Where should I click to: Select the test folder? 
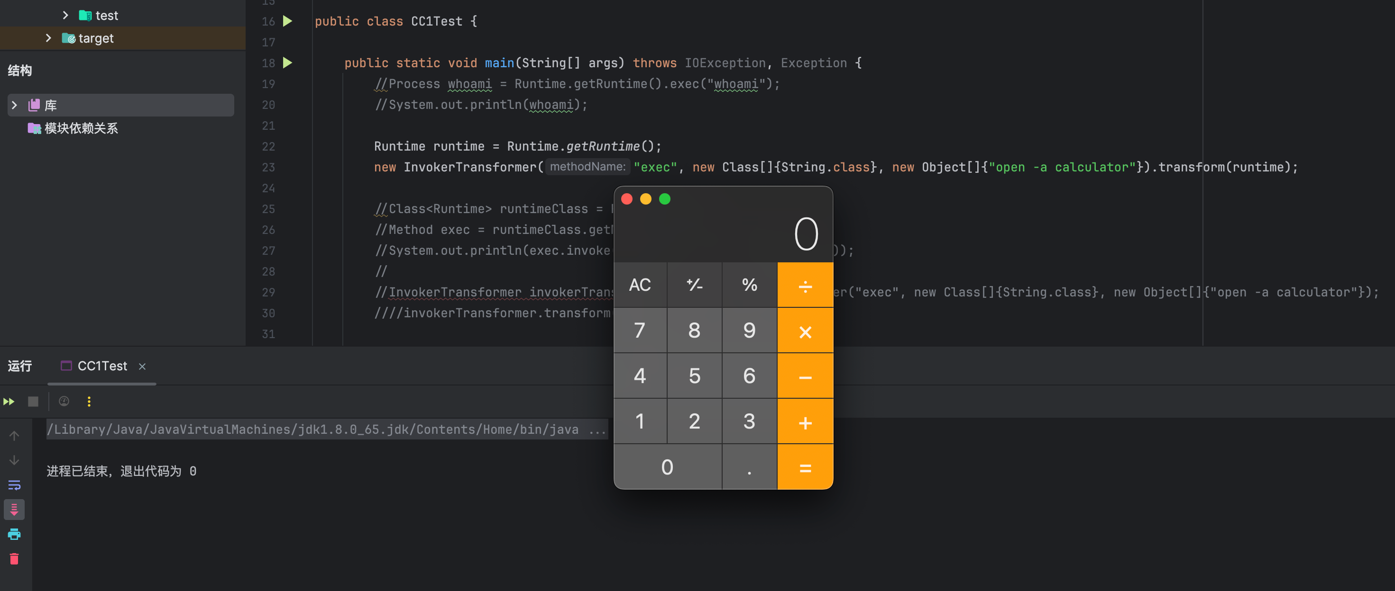click(x=98, y=16)
